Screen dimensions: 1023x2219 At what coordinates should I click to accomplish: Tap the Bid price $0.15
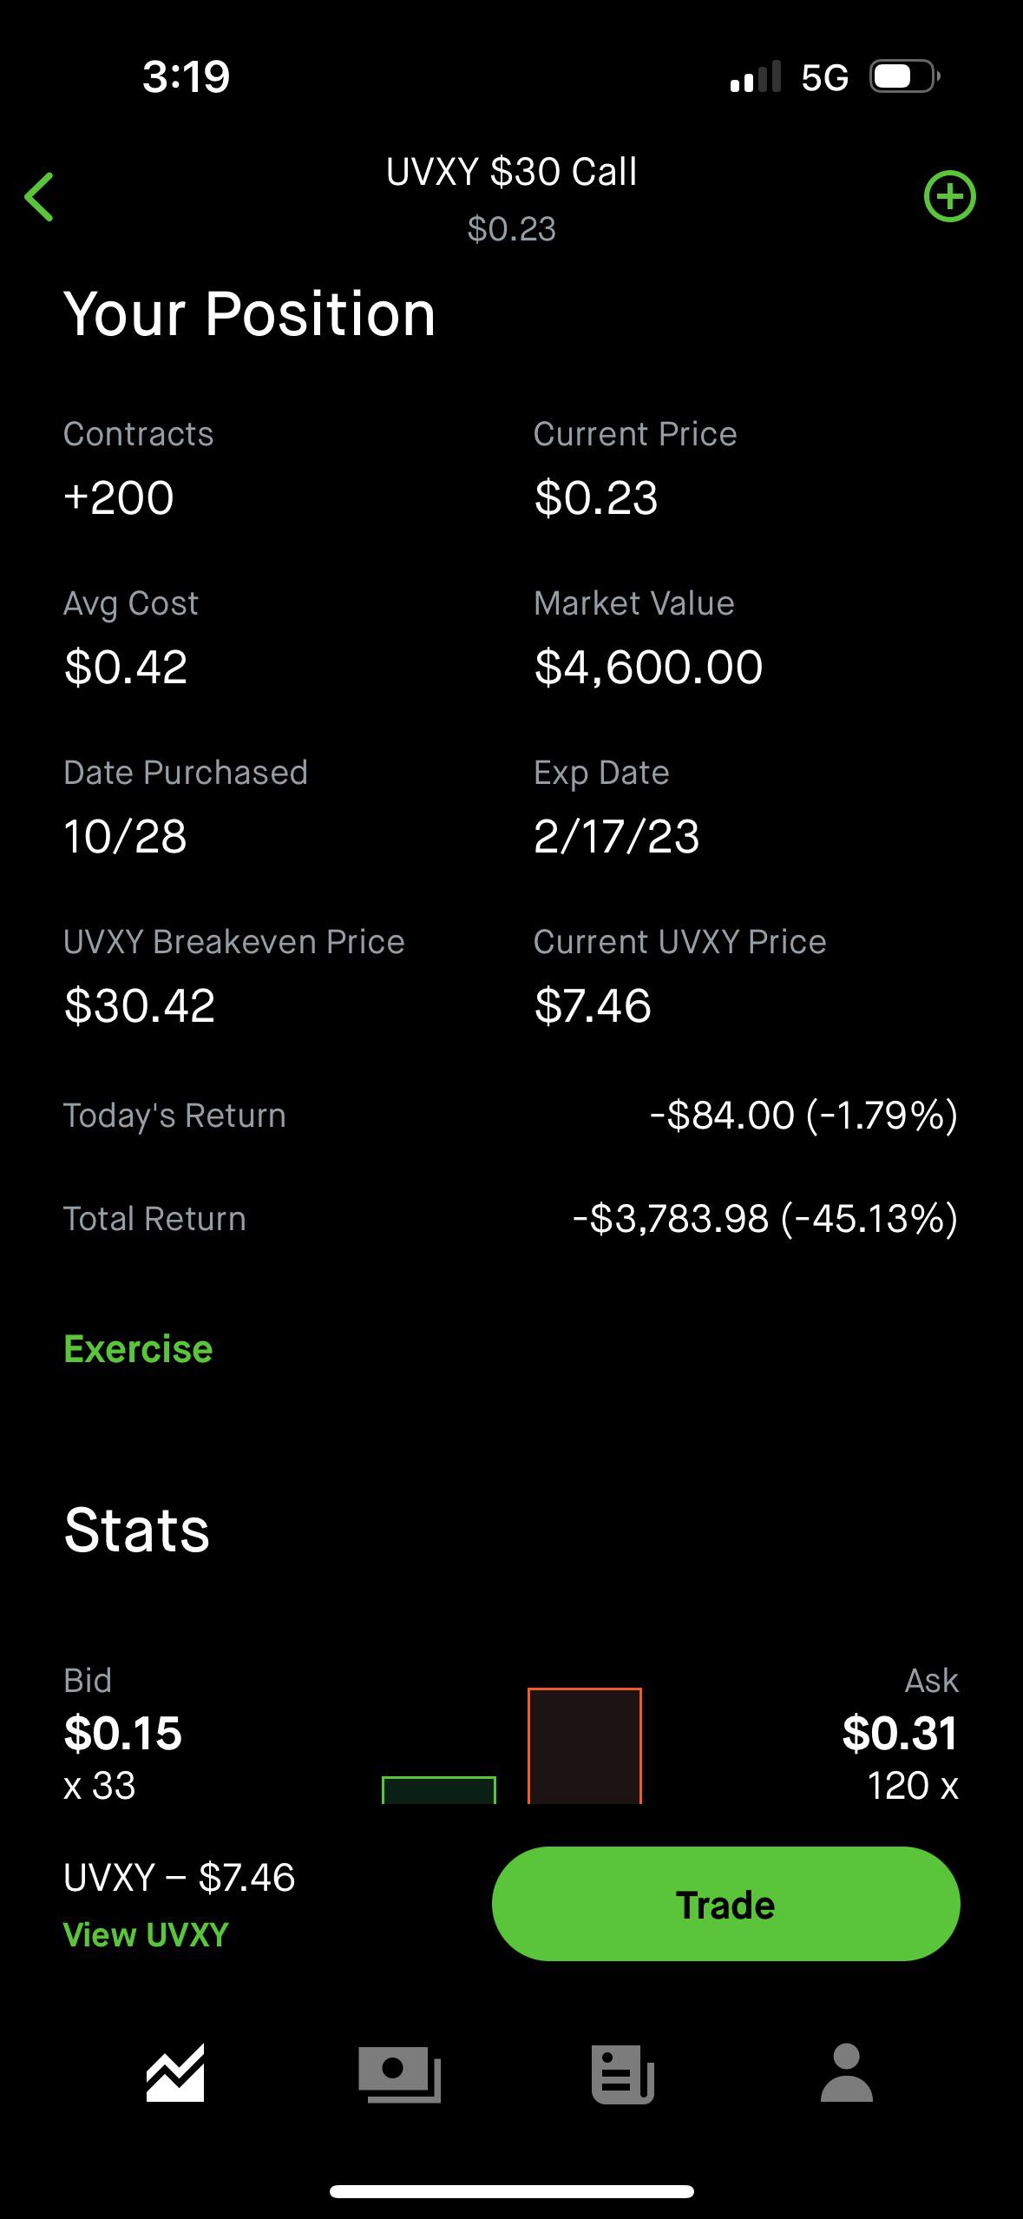123,1733
